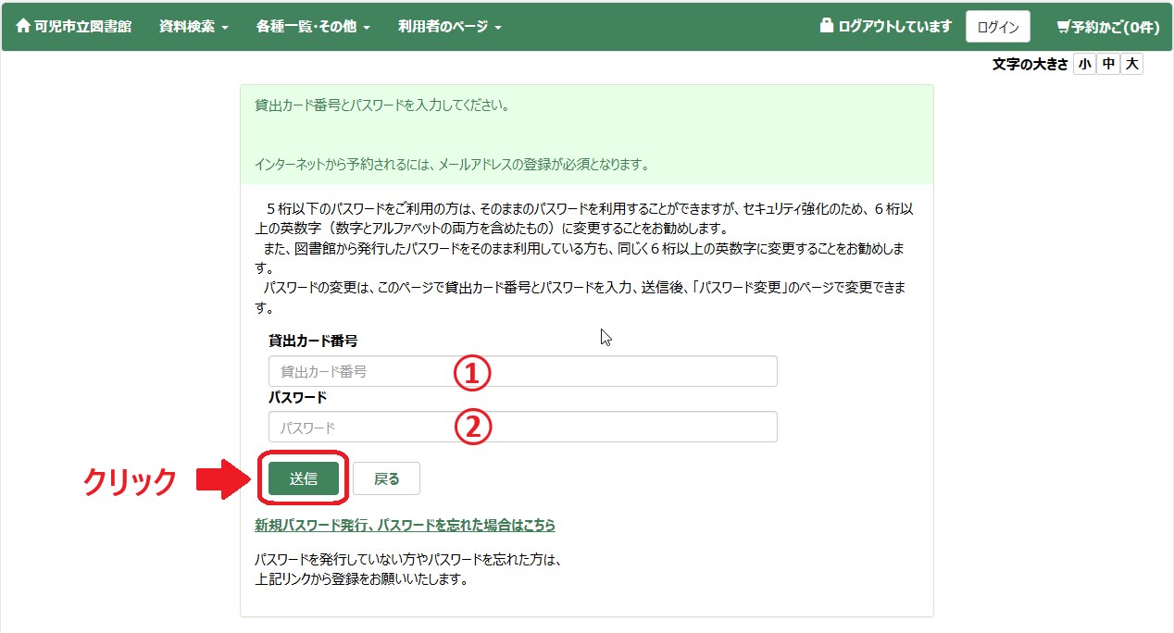Go to the 可児市立図書館 site title

[82, 27]
